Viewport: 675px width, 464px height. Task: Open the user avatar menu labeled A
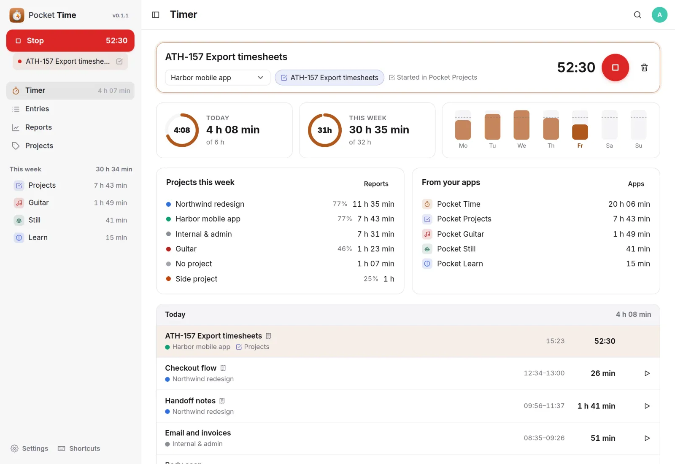pos(659,15)
